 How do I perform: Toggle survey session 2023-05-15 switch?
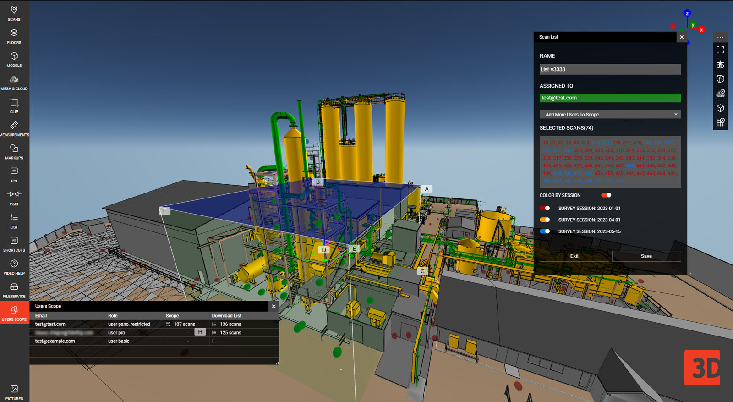point(545,231)
